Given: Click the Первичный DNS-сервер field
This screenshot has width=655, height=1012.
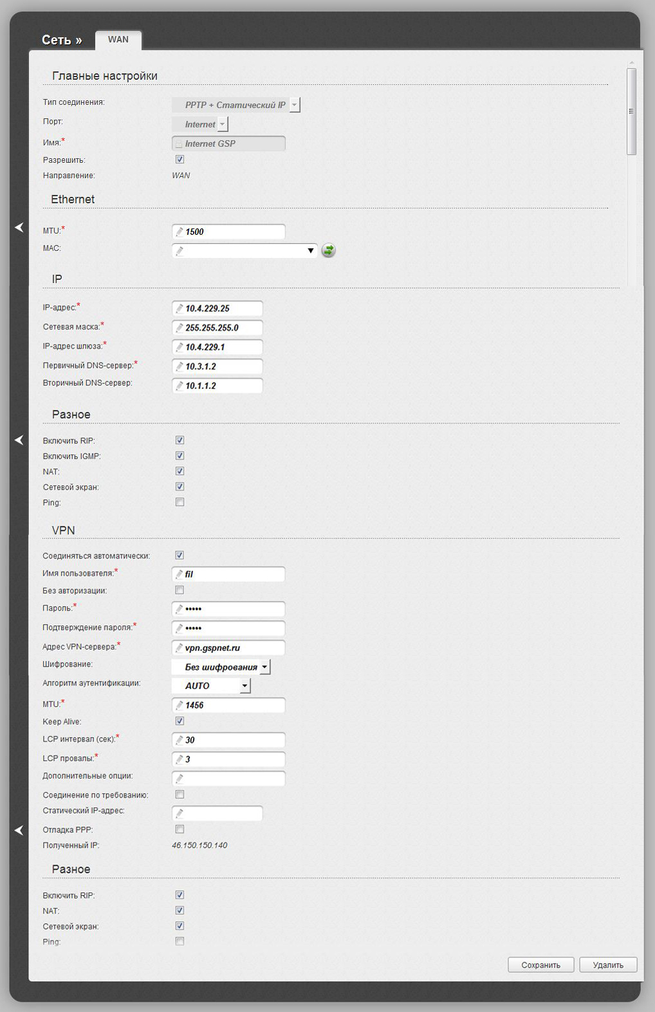Looking at the screenshot, I should (217, 367).
